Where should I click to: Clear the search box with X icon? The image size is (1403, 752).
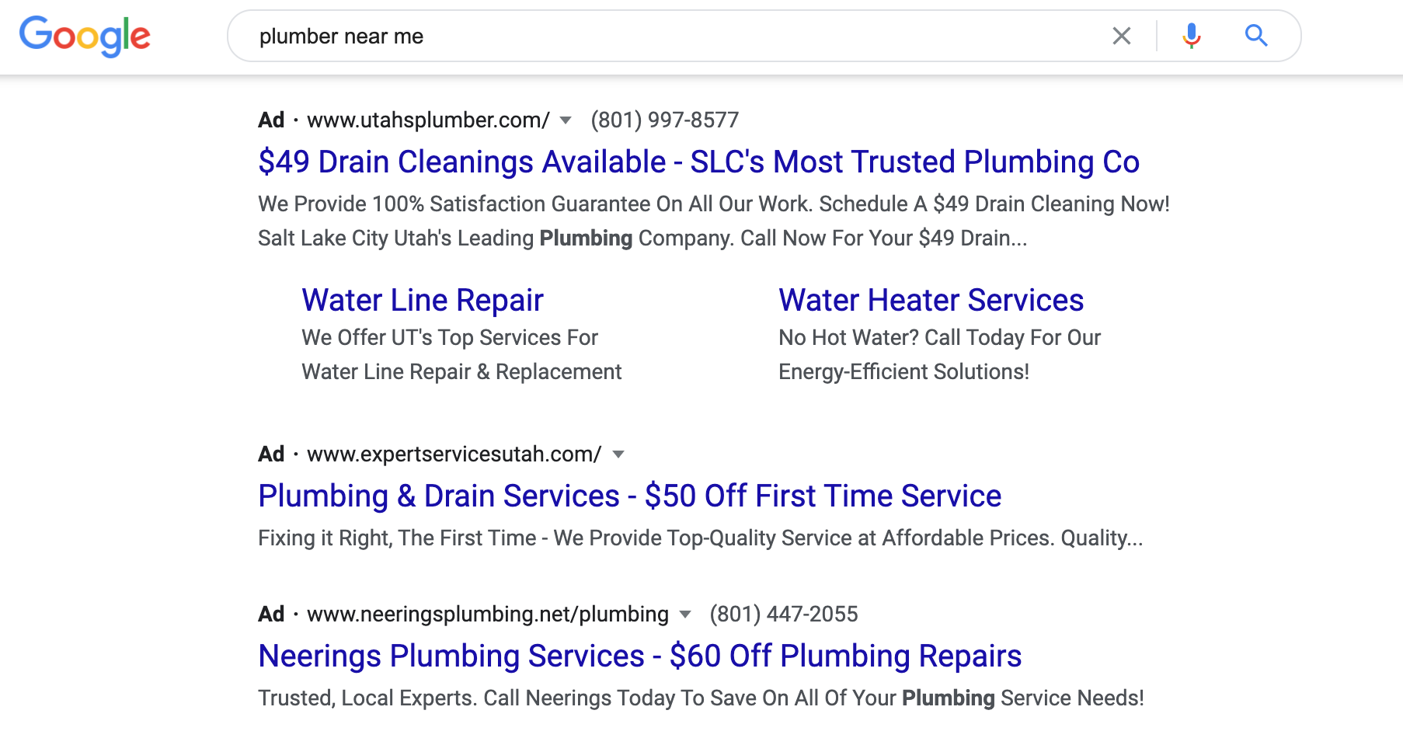1121,36
